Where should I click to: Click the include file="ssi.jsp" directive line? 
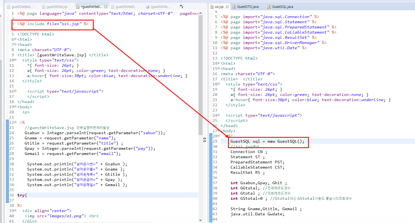[x=53, y=24]
